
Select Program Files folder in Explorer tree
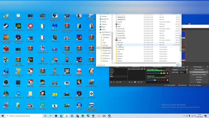click(106, 50)
